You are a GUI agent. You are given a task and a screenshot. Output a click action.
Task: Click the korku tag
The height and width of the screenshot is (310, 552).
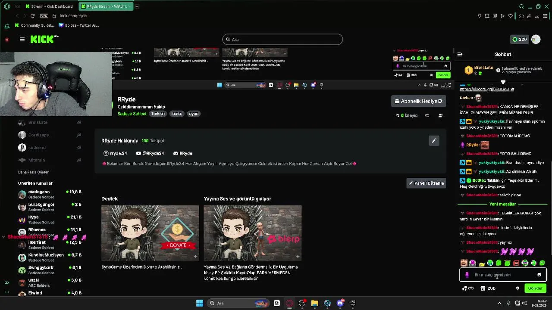coord(177,114)
